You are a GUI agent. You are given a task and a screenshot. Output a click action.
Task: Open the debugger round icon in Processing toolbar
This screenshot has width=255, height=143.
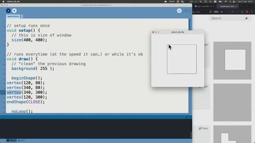click(179, 11)
